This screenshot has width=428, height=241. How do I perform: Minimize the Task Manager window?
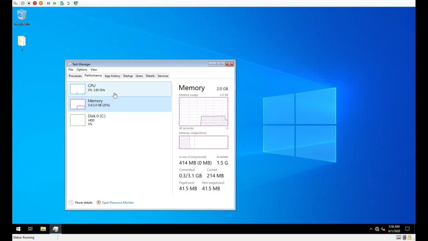[212, 64]
